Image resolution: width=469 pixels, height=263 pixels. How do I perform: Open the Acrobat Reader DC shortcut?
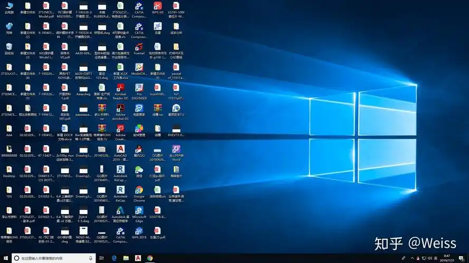120,87
